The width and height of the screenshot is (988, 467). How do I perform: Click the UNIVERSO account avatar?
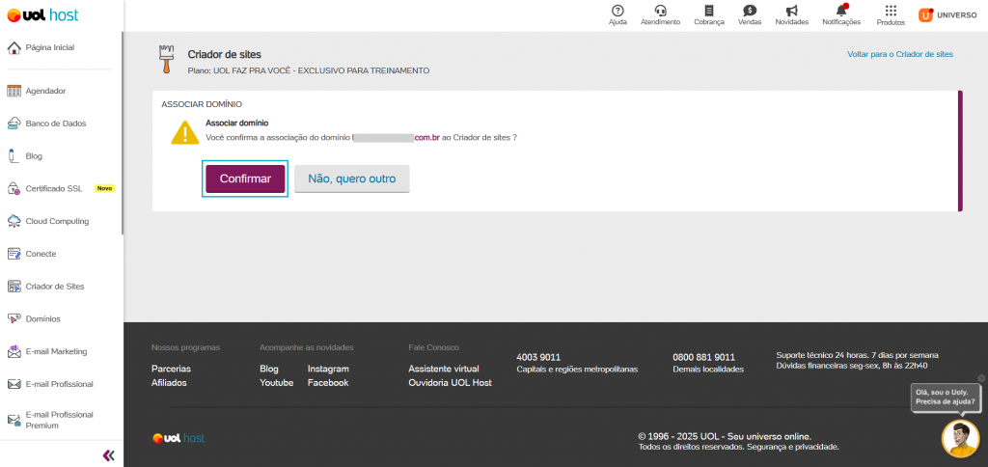(x=925, y=15)
